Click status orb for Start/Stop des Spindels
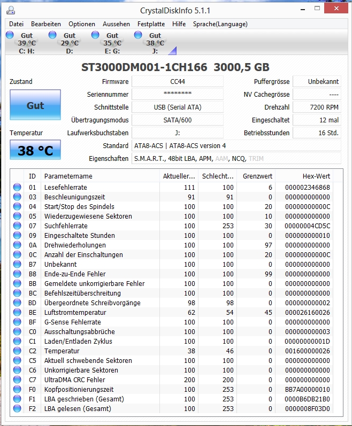Screen dimensions: 352x426 tap(17, 206)
